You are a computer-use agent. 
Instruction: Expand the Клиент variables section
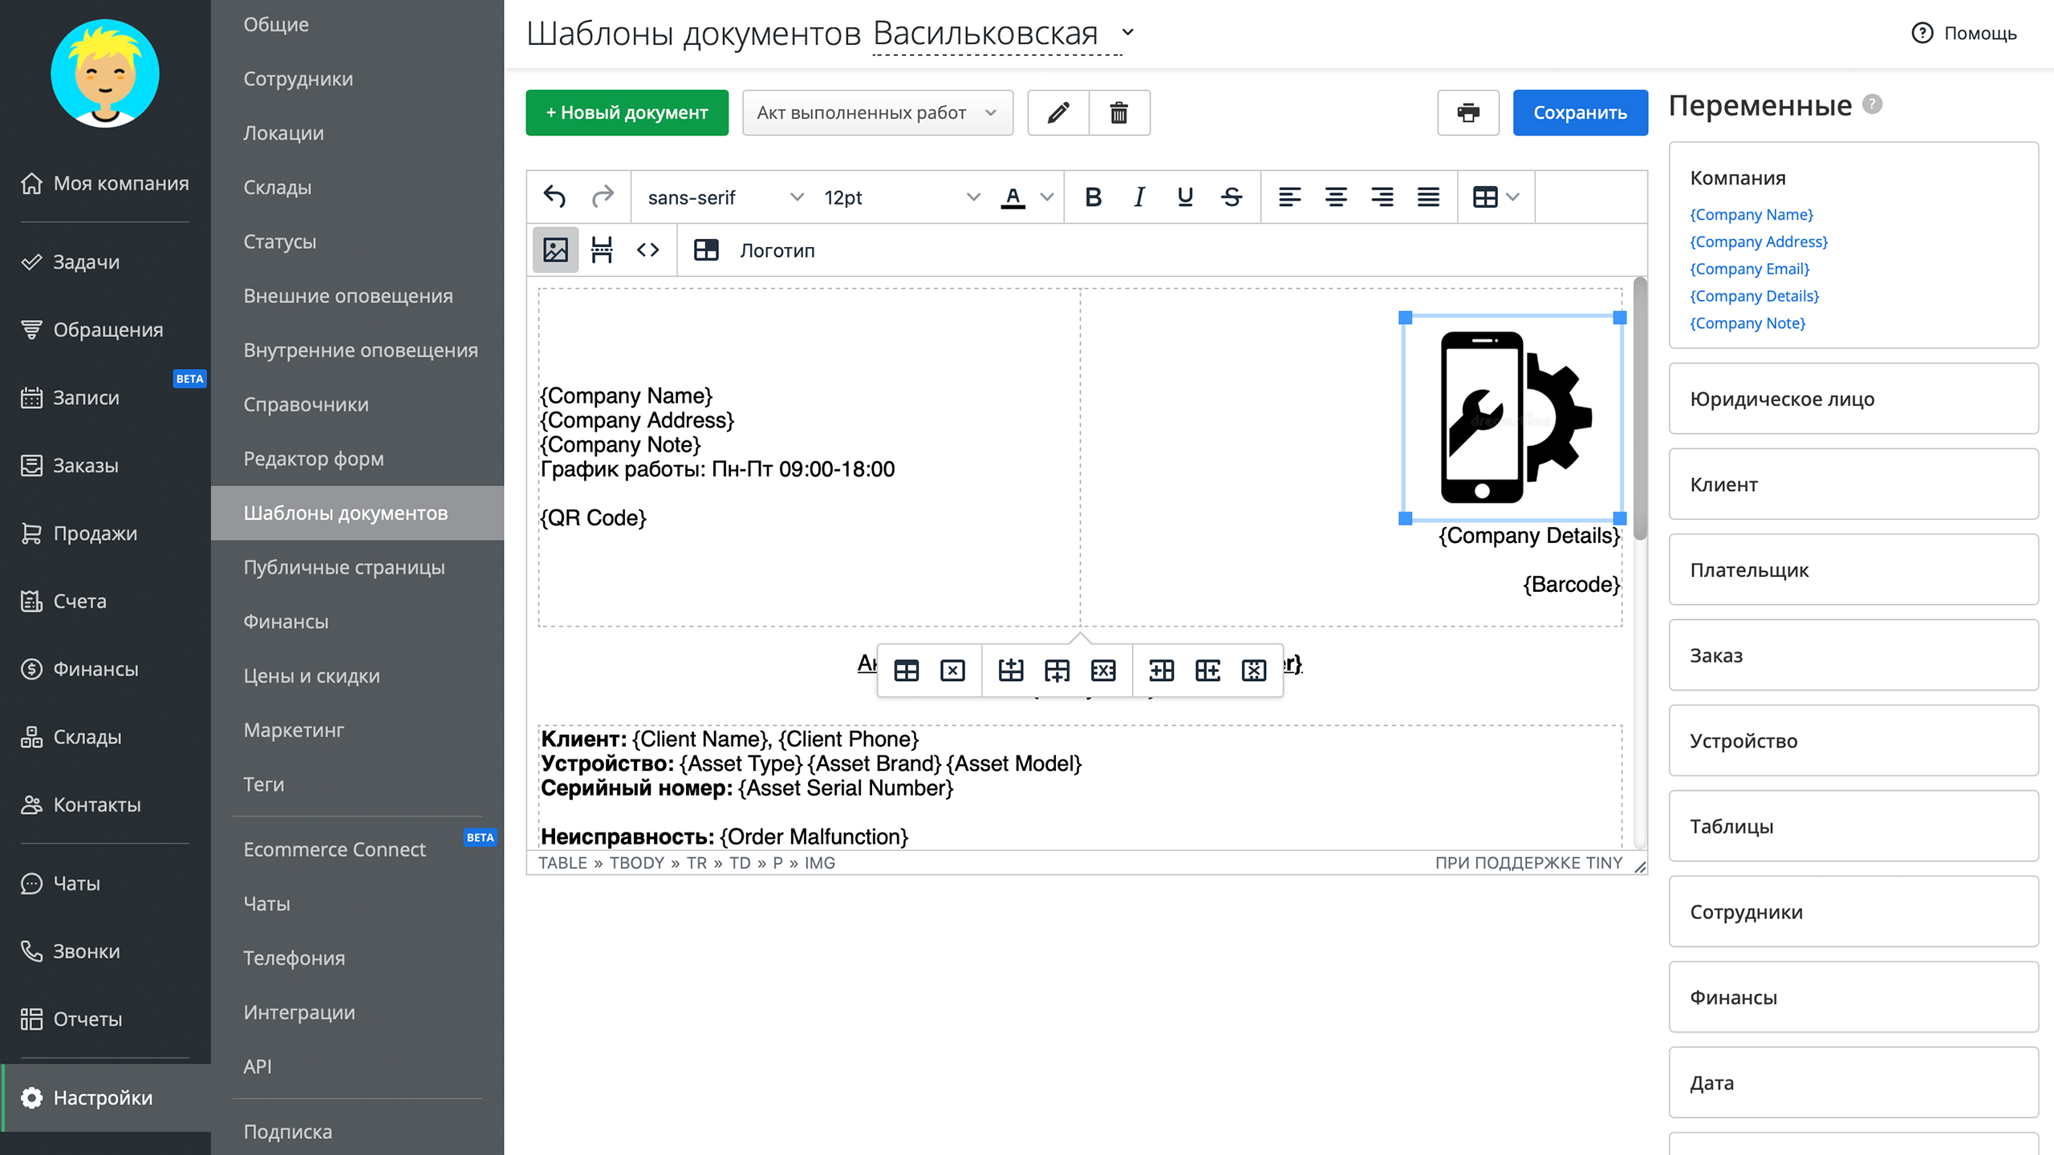(1853, 484)
